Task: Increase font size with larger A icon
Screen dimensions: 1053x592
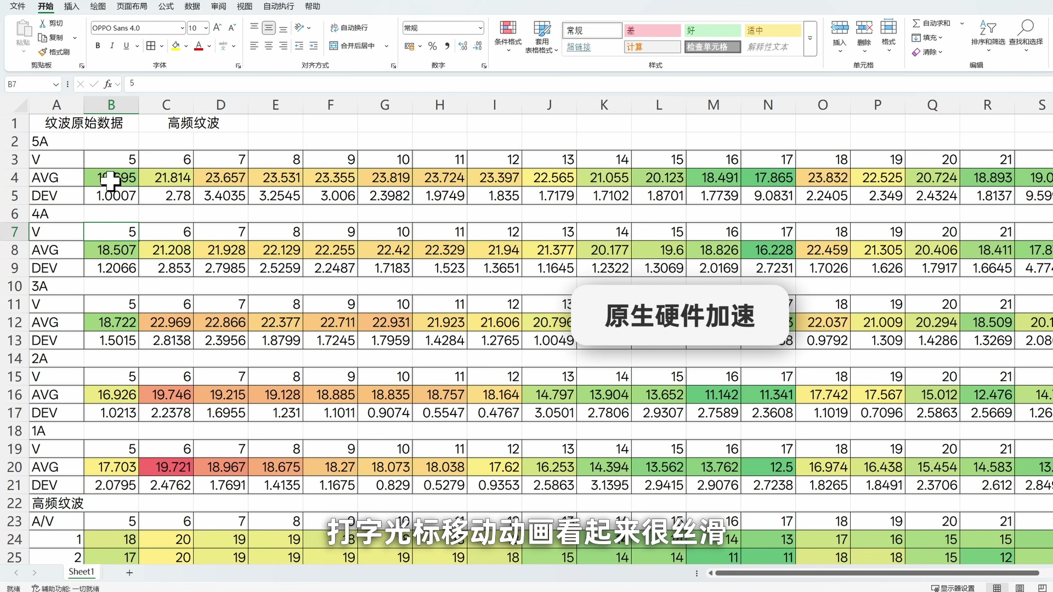Action: point(218,27)
